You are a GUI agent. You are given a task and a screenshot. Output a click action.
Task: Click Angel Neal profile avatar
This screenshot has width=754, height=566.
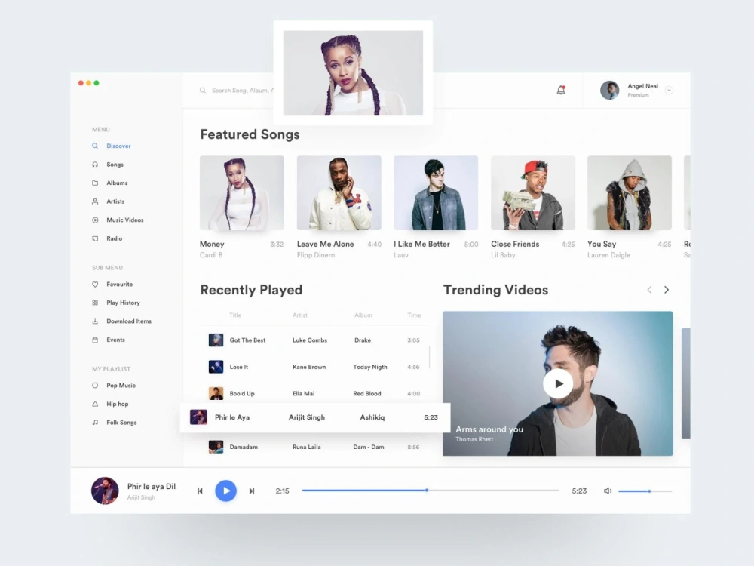tap(610, 90)
